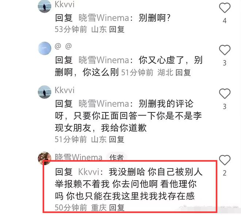Open 晓雪Winema's author avatar
241x215 pixels.
coord(45,158)
